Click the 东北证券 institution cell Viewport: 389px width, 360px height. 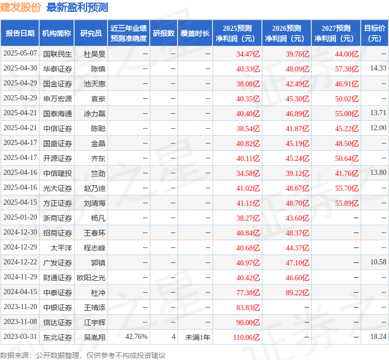pos(58,337)
